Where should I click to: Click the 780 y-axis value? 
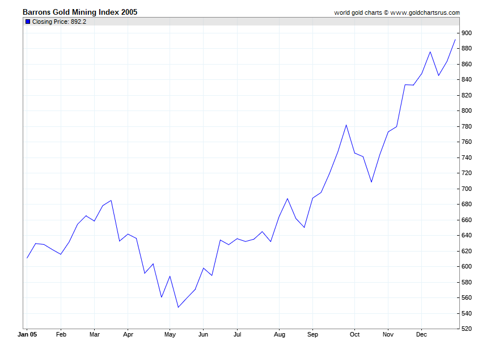466,126
